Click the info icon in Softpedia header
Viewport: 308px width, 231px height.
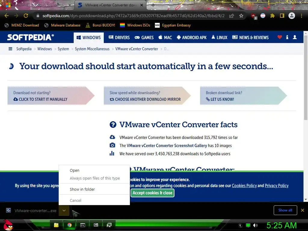coord(287,37)
